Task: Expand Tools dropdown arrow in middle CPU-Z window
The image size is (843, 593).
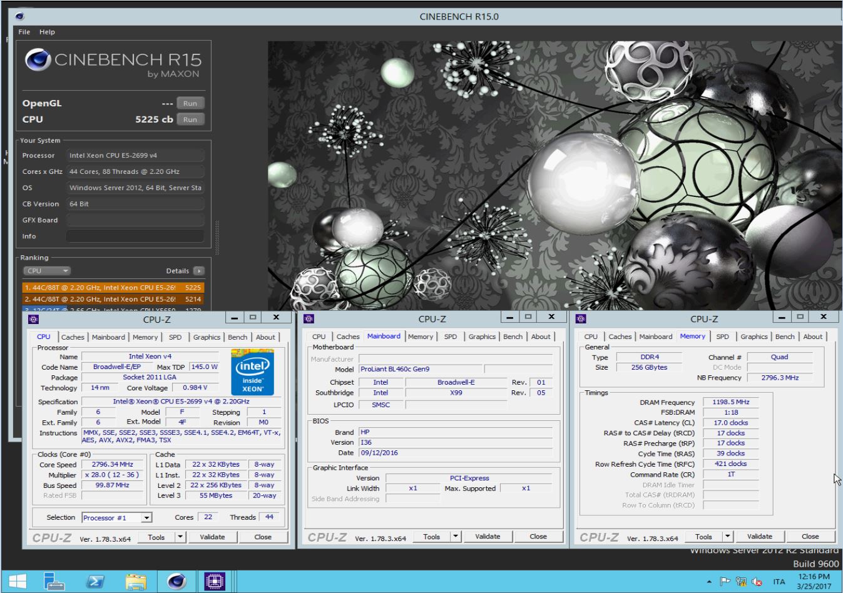Action: [x=456, y=537]
